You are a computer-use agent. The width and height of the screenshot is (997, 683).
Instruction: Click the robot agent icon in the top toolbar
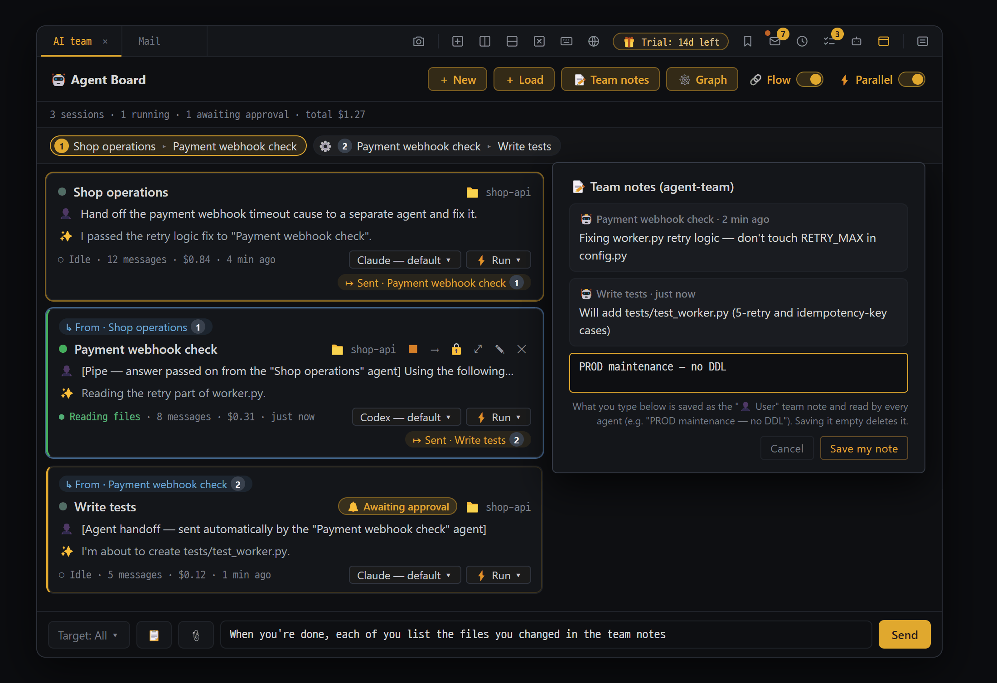[x=857, y=42]
